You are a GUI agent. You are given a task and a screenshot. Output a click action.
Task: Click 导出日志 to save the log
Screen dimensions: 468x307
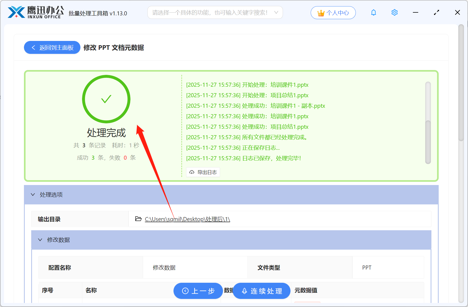click(x=203, y=172)
